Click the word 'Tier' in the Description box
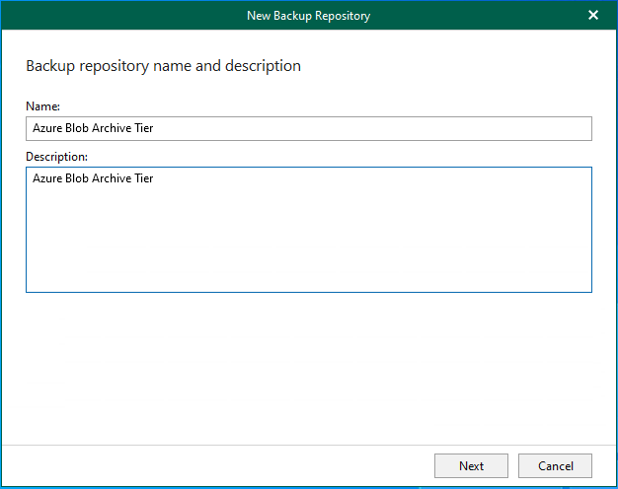Screen dimensions: 618x489 143,178
